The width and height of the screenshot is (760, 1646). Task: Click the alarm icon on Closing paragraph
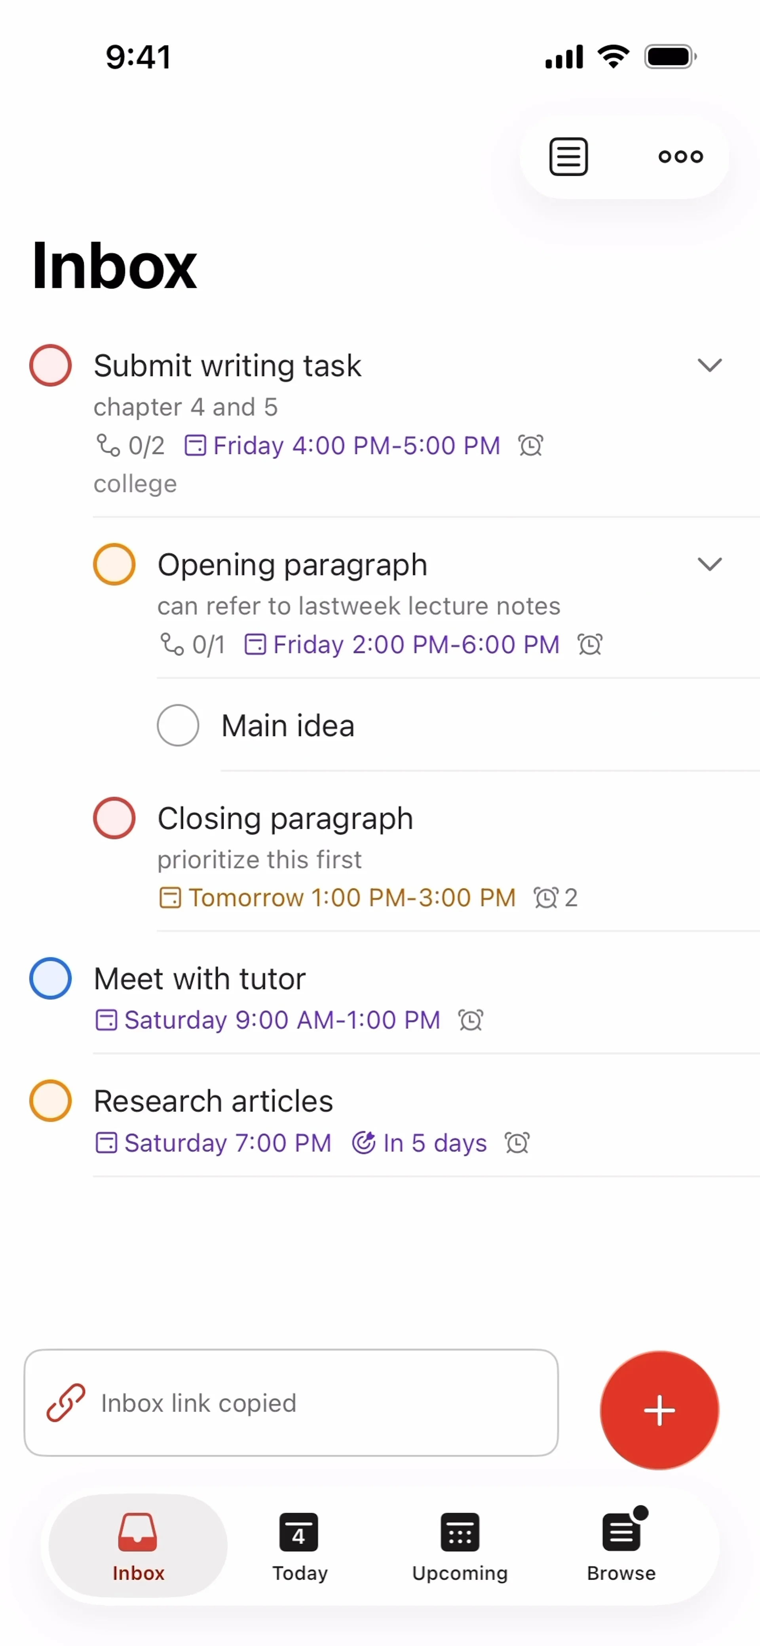(x=546, y=898)
